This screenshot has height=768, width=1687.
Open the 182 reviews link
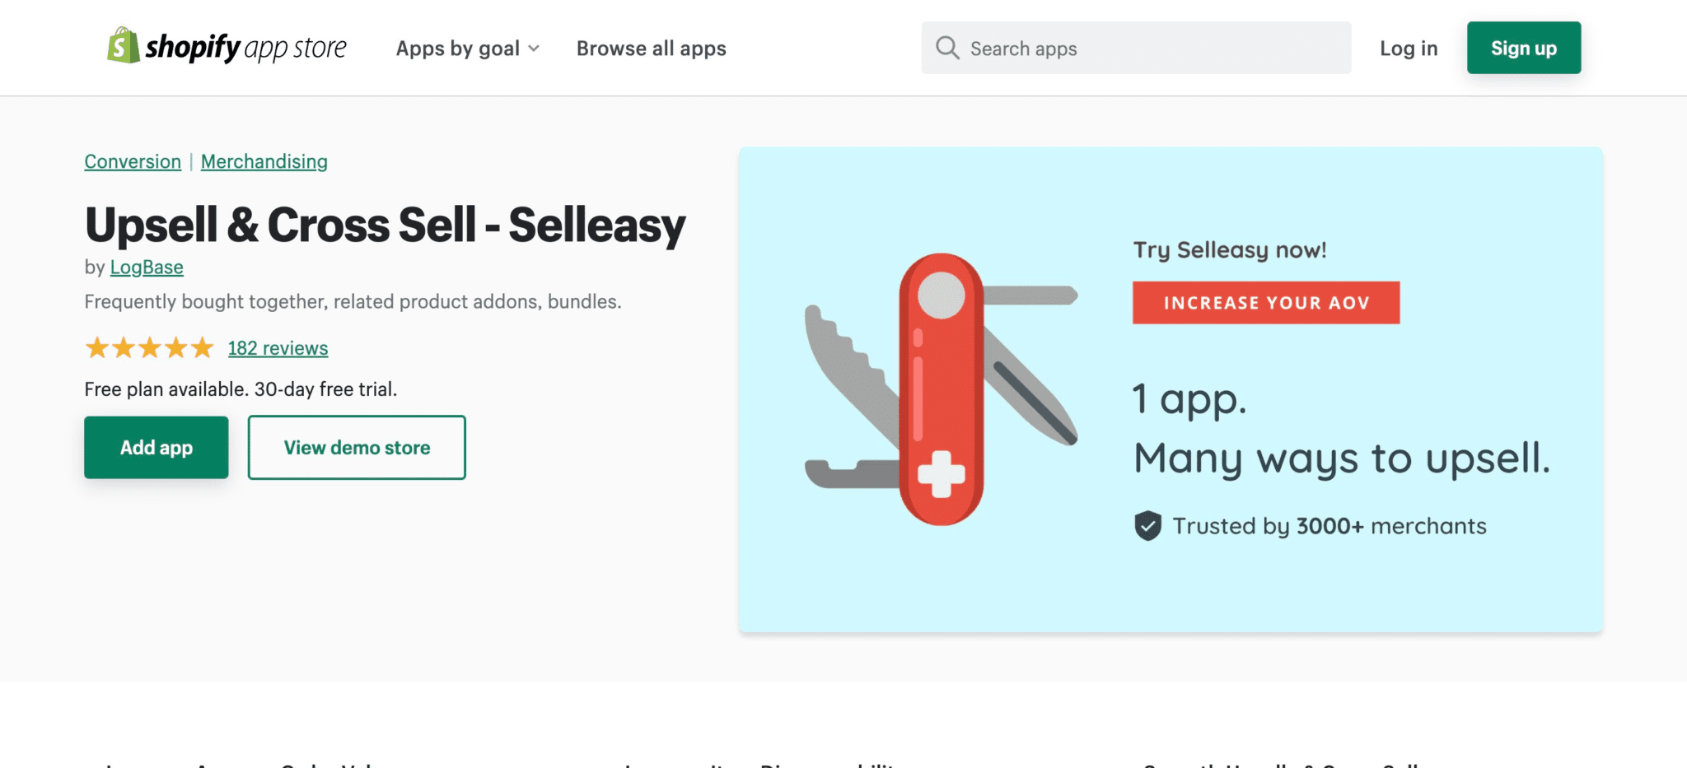(277, 347)
